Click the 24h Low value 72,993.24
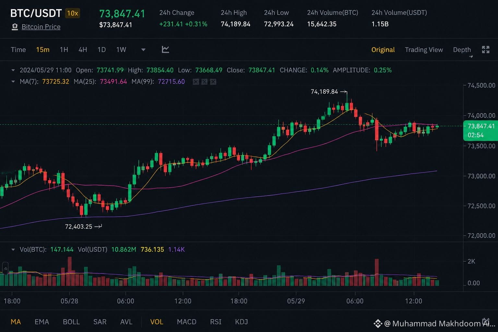Viewport: 498px width, 332px height. click(279, 24)
